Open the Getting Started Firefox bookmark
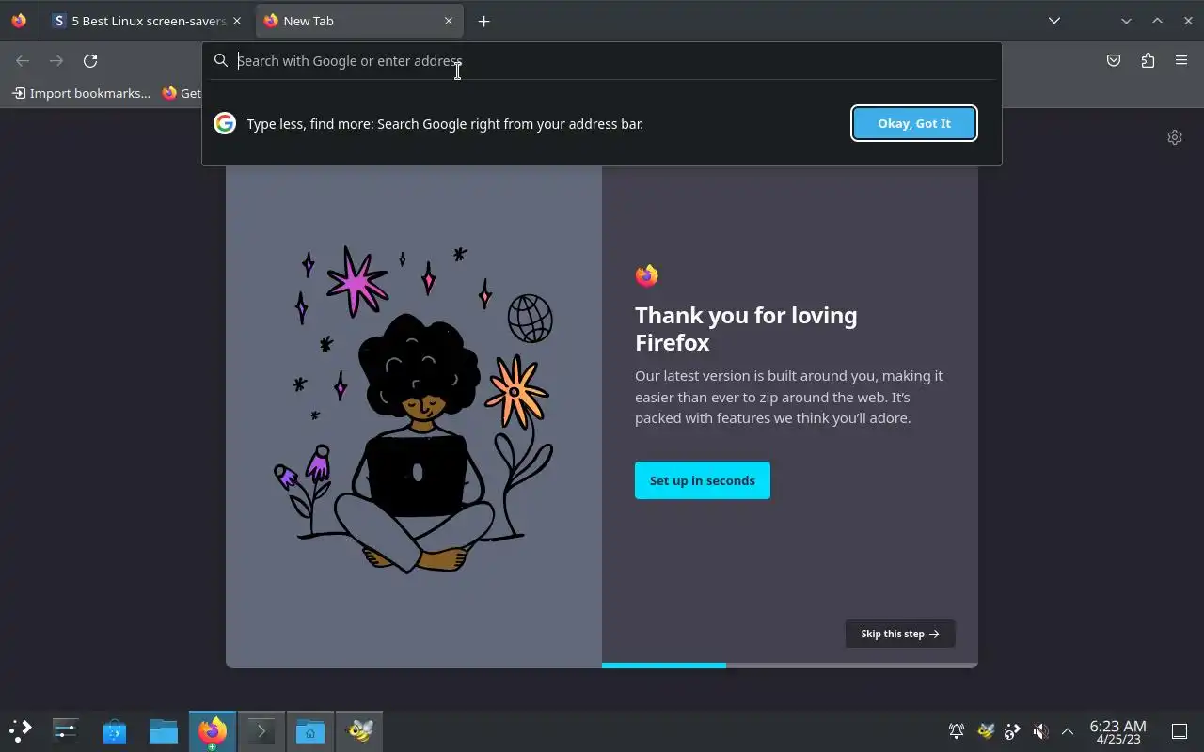Screen dimensions: 1204x752 182,93
